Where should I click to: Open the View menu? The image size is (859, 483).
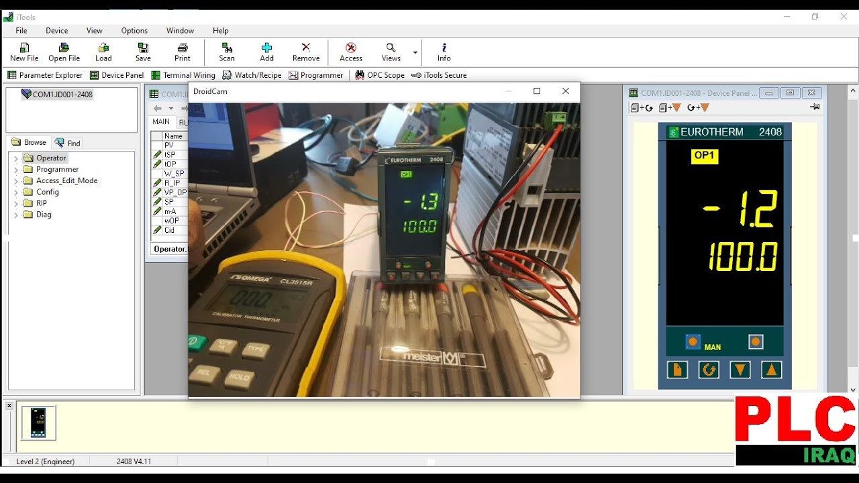pyautogui.click(x=95, y=30)
